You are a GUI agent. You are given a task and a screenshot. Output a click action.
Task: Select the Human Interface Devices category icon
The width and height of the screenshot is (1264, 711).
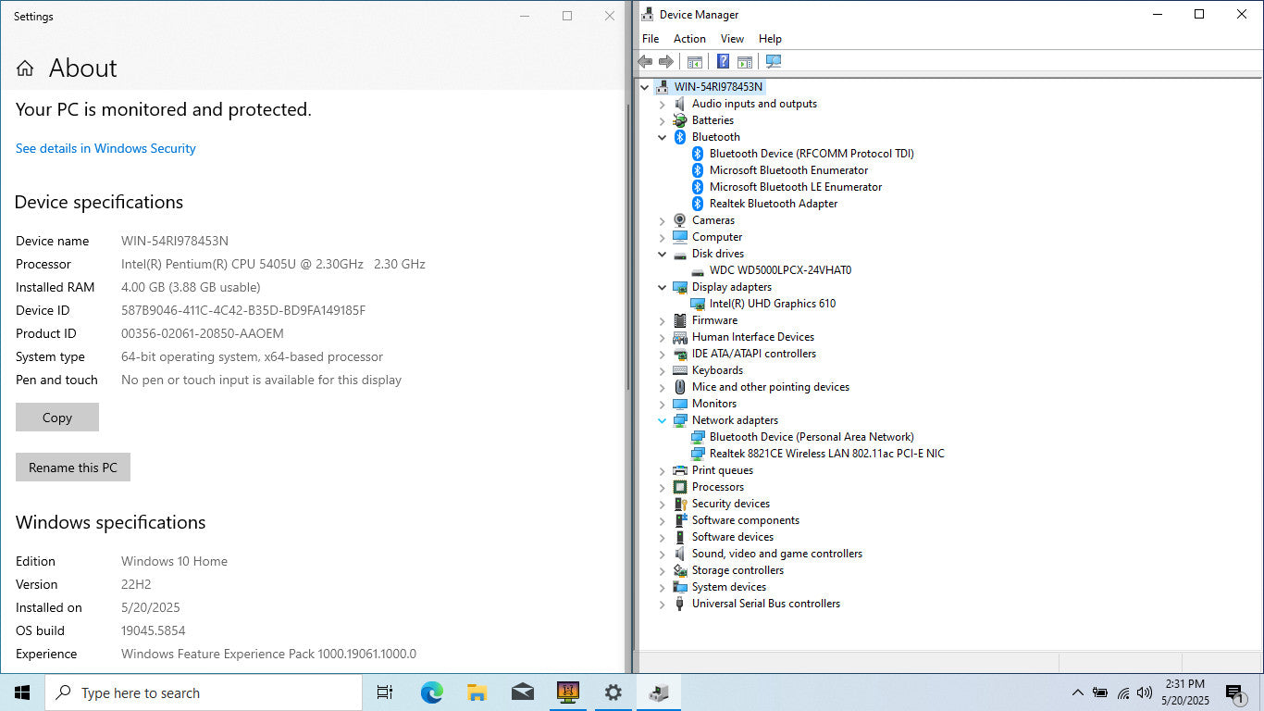click(x=680, y=337)
